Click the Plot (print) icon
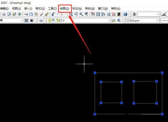The image size is (168, 122). pyautogui.click(x=4, y=14)
